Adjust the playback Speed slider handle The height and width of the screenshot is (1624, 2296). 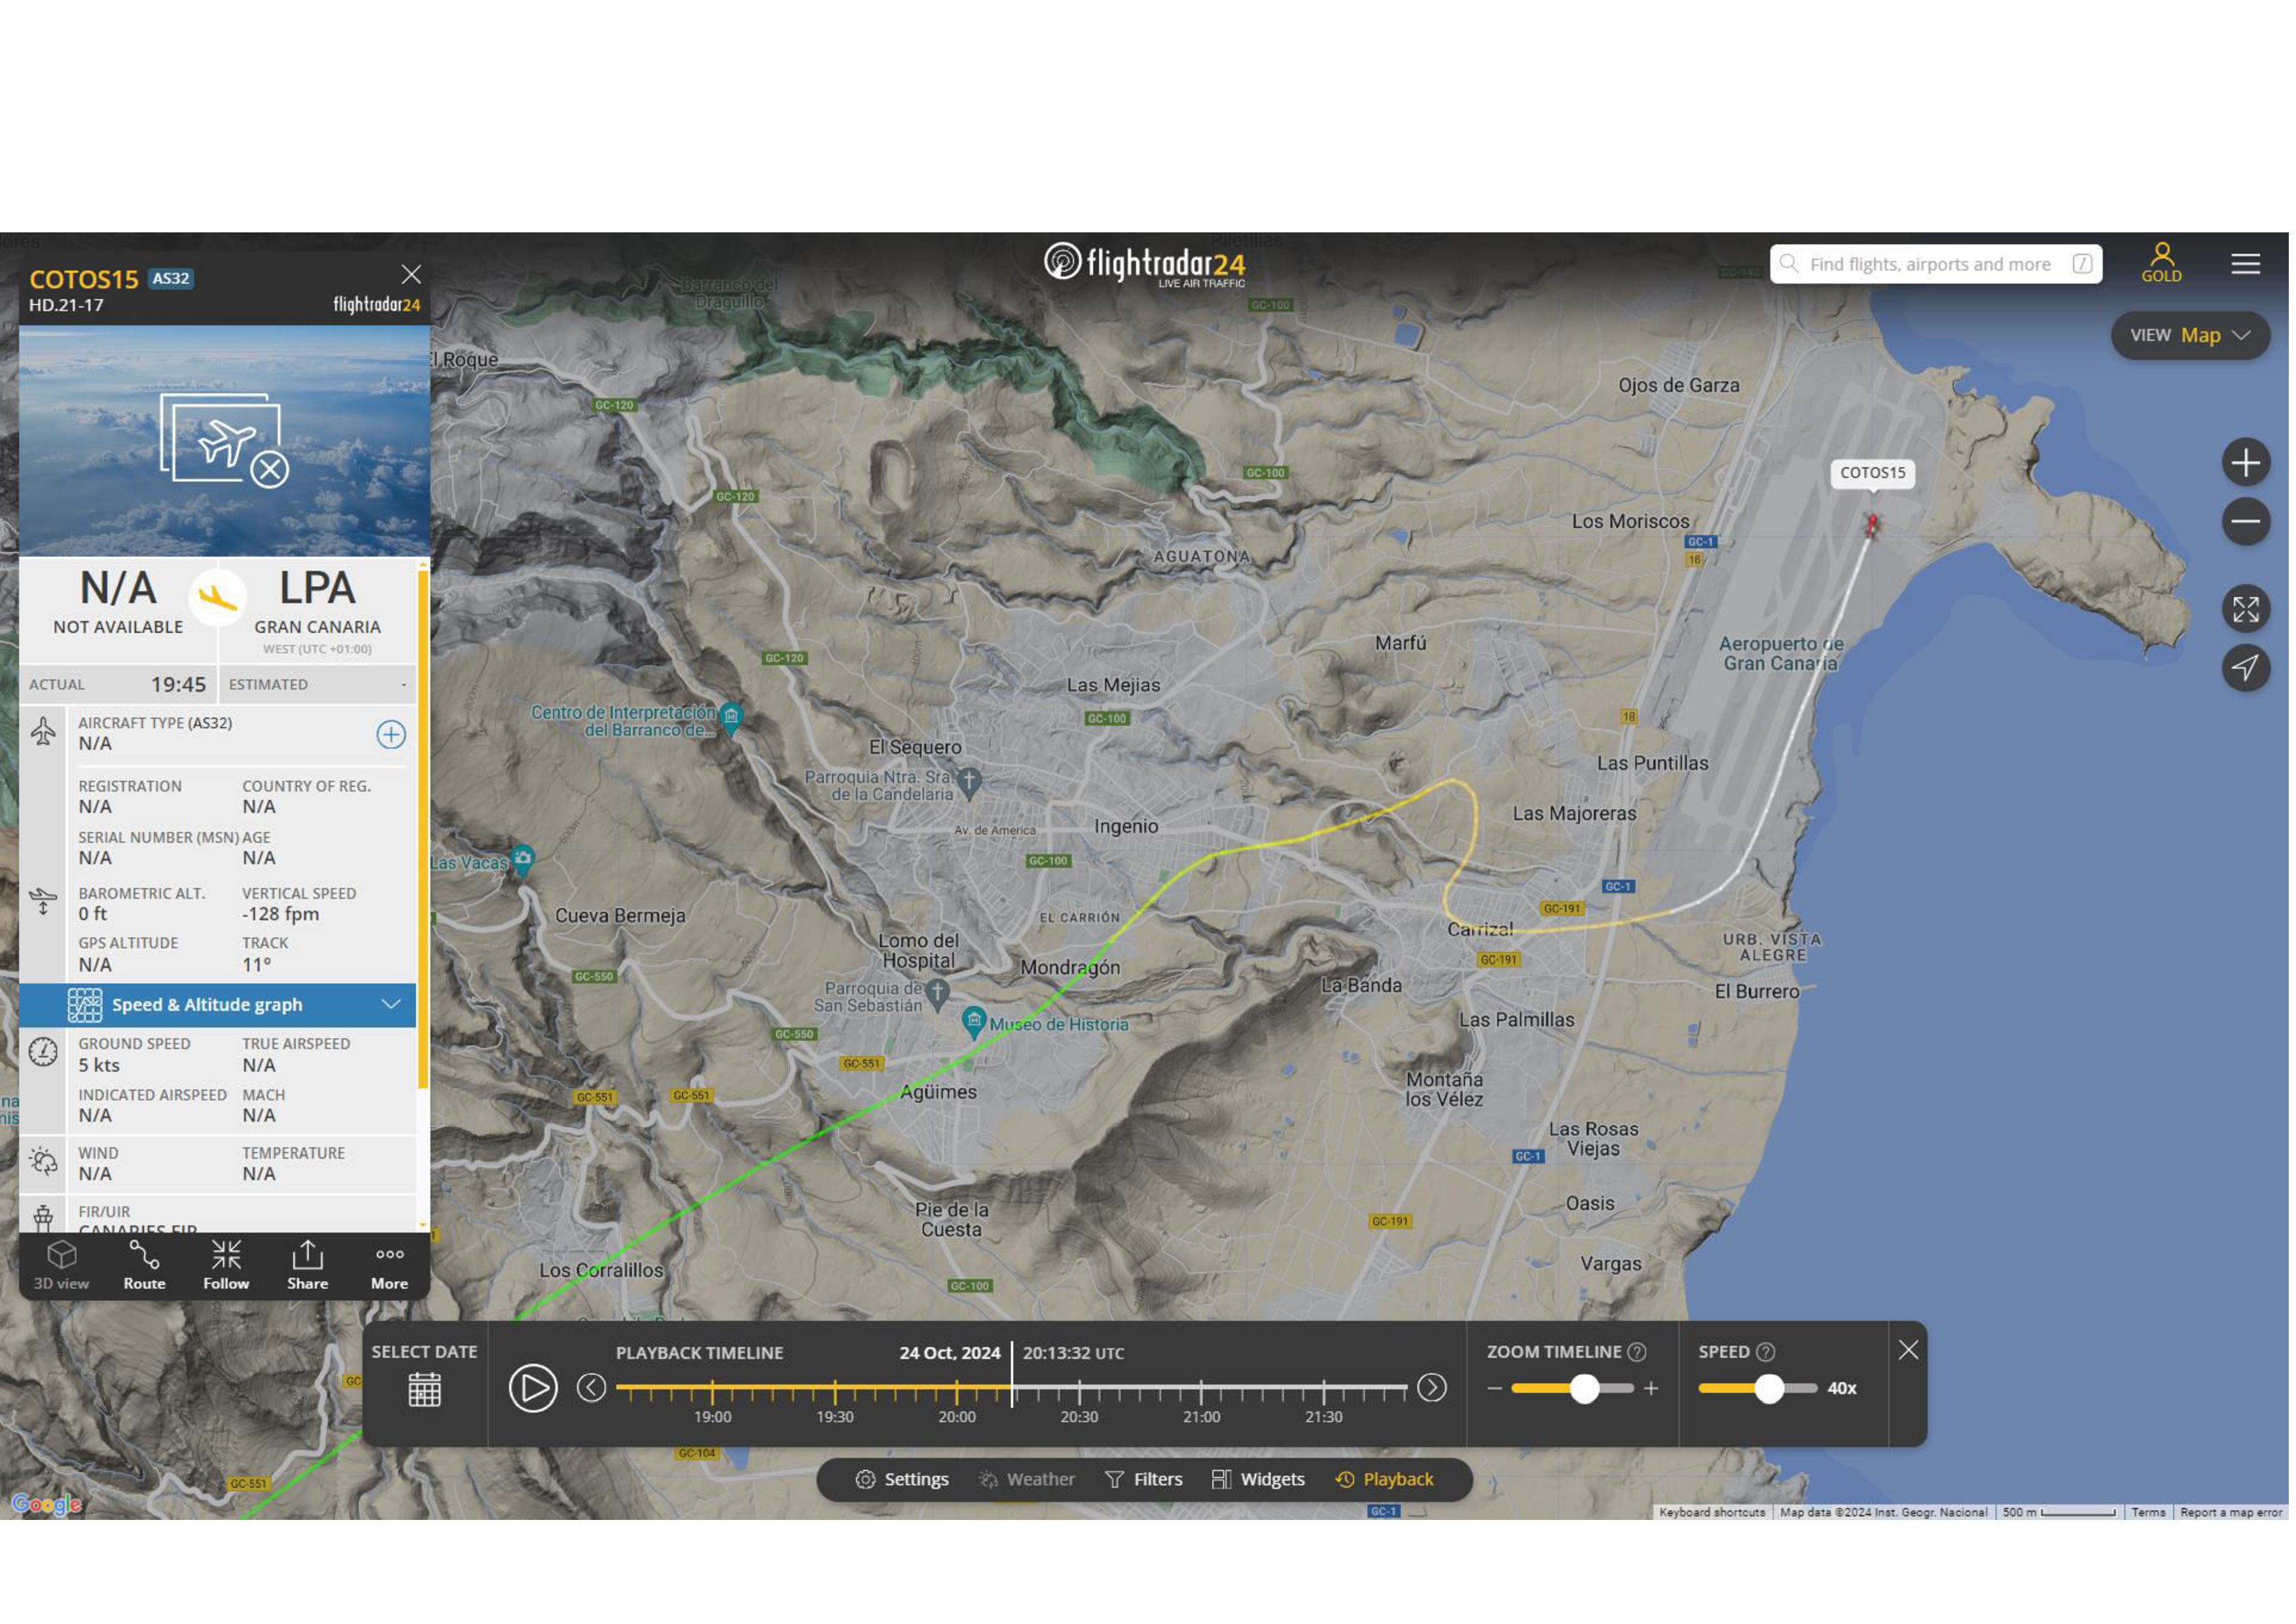1769,1389
